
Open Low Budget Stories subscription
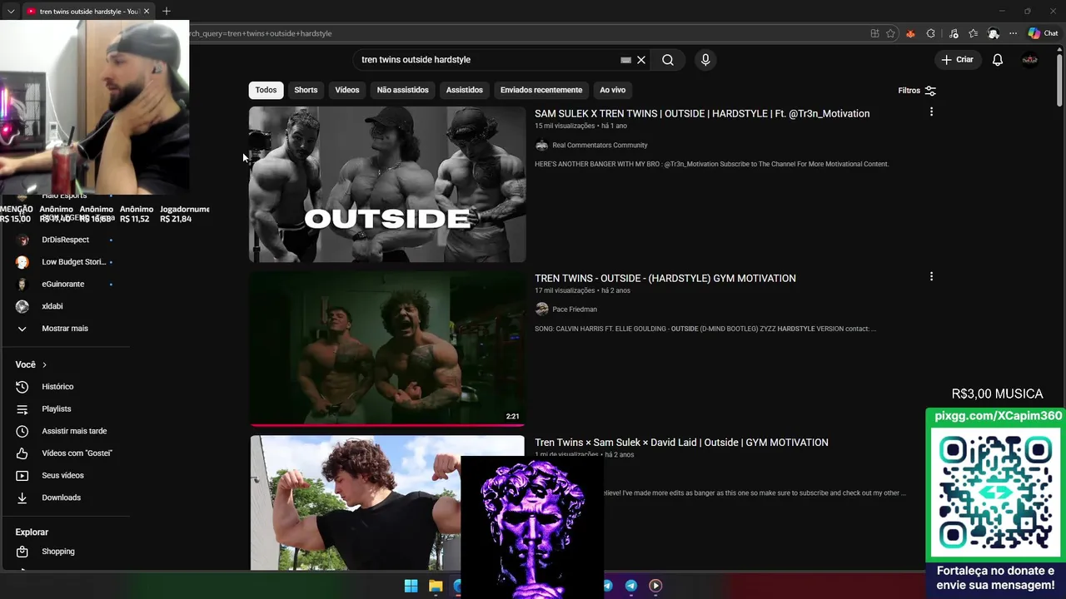pyautogui.click(x=65, y=262)
